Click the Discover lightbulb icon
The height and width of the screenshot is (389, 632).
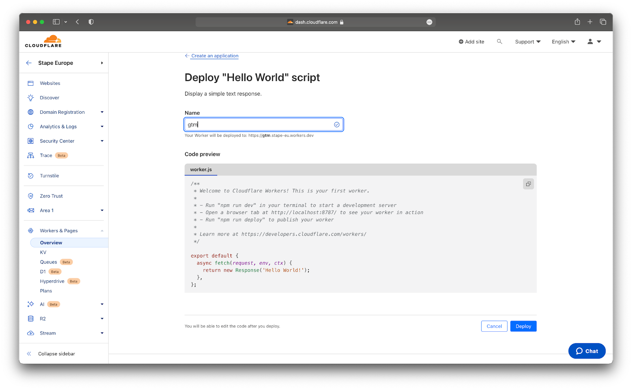(30, 98)
